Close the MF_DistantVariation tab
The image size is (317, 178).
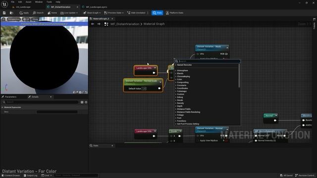pyautogui.click(x=77, y=7)
